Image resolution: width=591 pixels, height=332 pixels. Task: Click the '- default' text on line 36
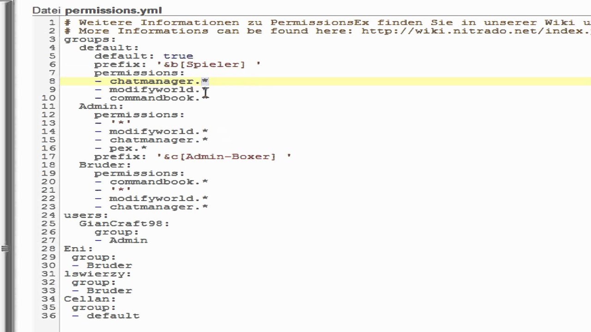pos(106,316)
